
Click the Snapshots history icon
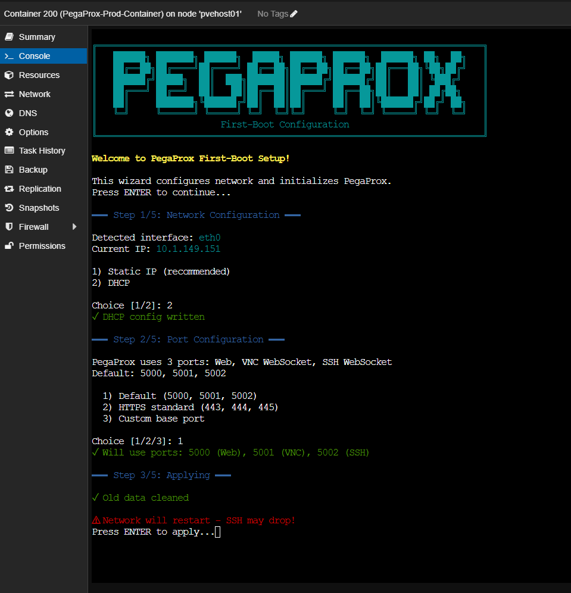pos(9,208)
